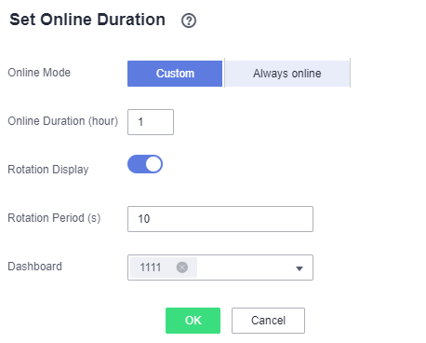
Task: Remove the 1111 dashboard tag
Action: [x=182, y=268]
